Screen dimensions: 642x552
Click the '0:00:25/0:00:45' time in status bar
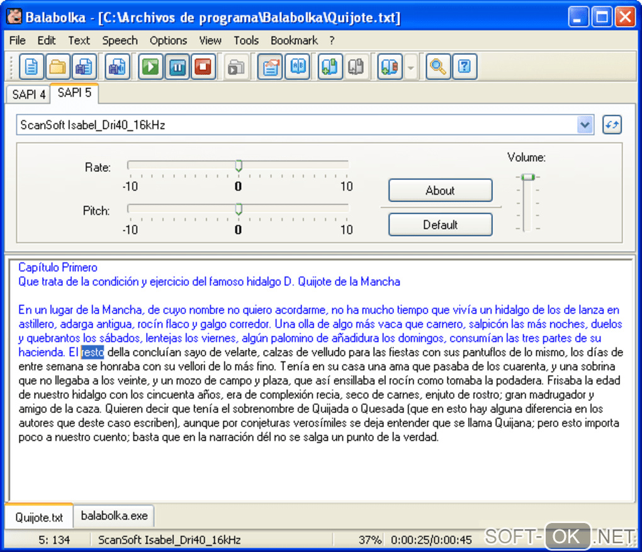click(431, 539)
